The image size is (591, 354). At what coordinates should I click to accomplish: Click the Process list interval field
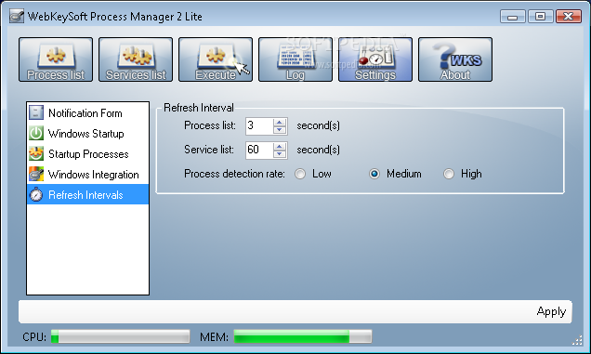(x=259, y=126)
